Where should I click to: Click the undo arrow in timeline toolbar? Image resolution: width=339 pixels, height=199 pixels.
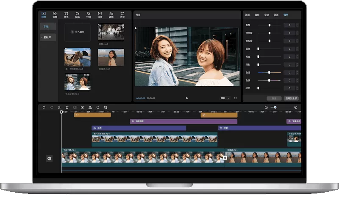pyautogui.click(x=44, y=107)
